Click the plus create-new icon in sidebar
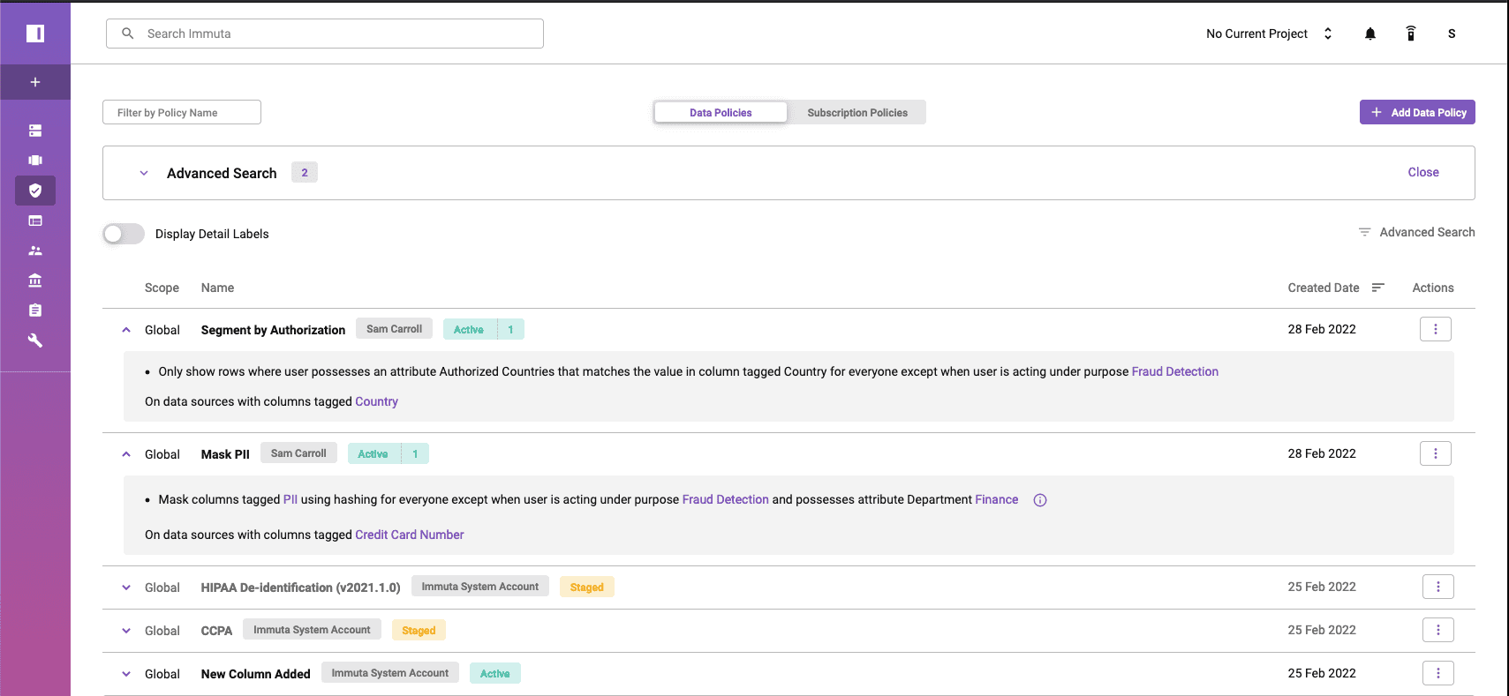 point(35,82)
